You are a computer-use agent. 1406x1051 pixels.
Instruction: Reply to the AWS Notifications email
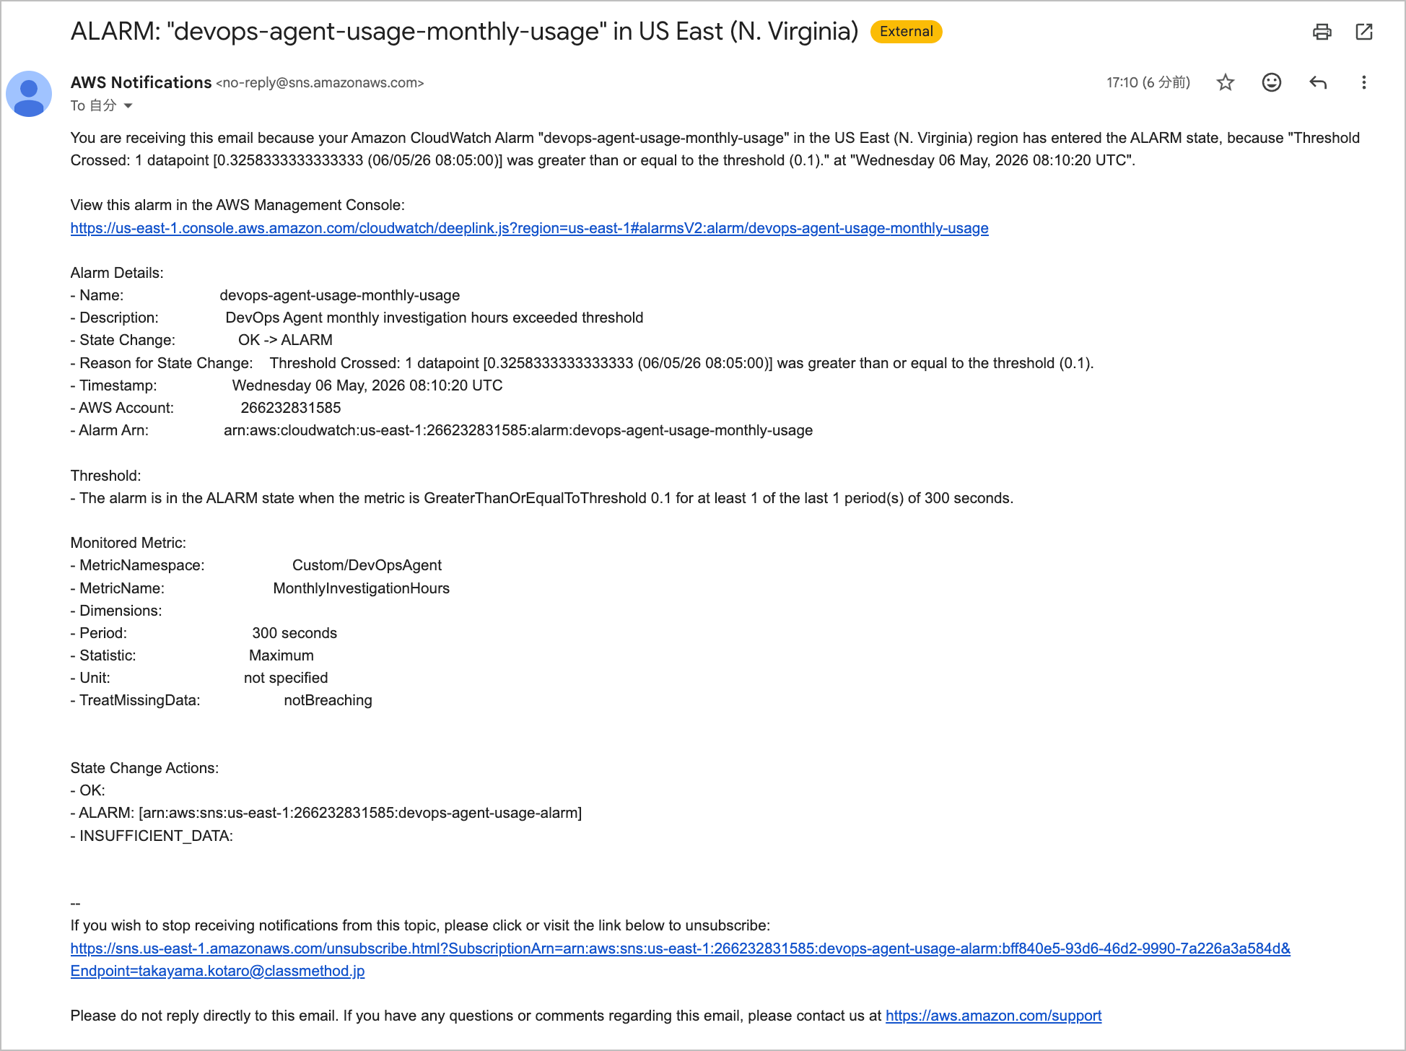point(1318,82)
